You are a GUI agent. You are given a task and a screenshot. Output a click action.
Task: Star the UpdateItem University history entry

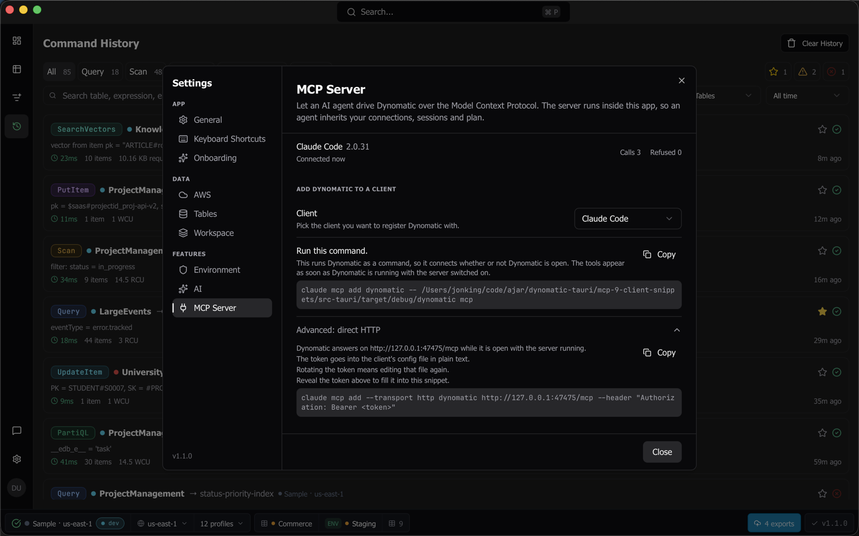pyautogui.click(x=822, y=372)
